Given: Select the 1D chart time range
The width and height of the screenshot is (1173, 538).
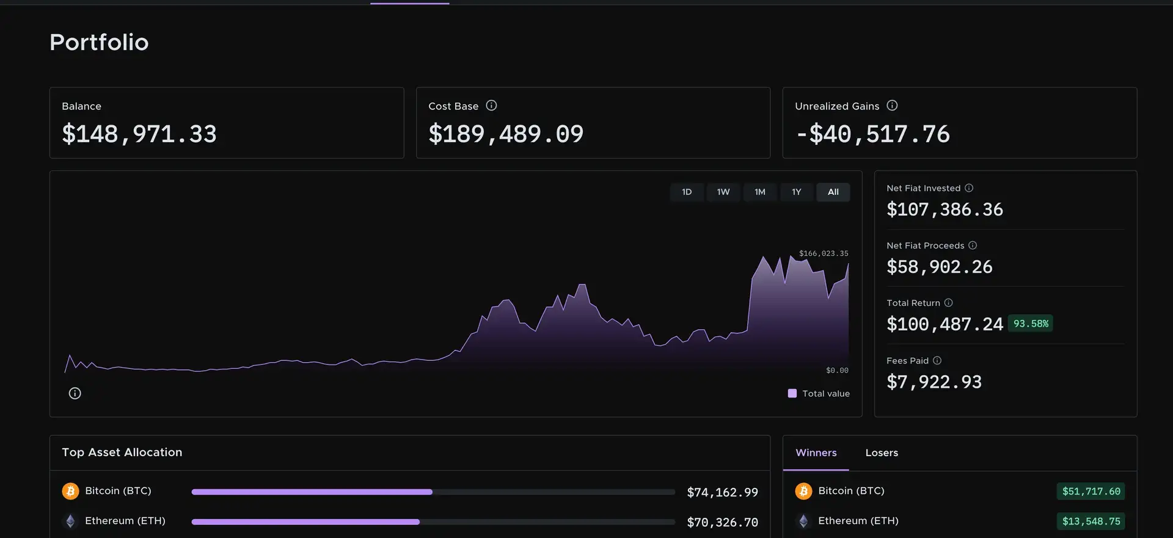Looking at the screenshot, I should coord(687,192).
